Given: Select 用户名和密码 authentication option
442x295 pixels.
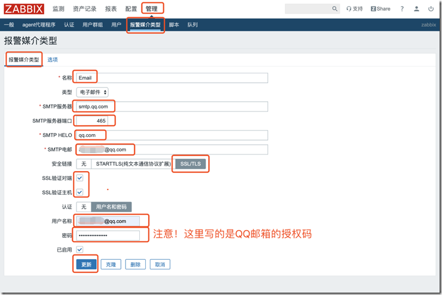Looking at the screenshot, I should (111, 207).
